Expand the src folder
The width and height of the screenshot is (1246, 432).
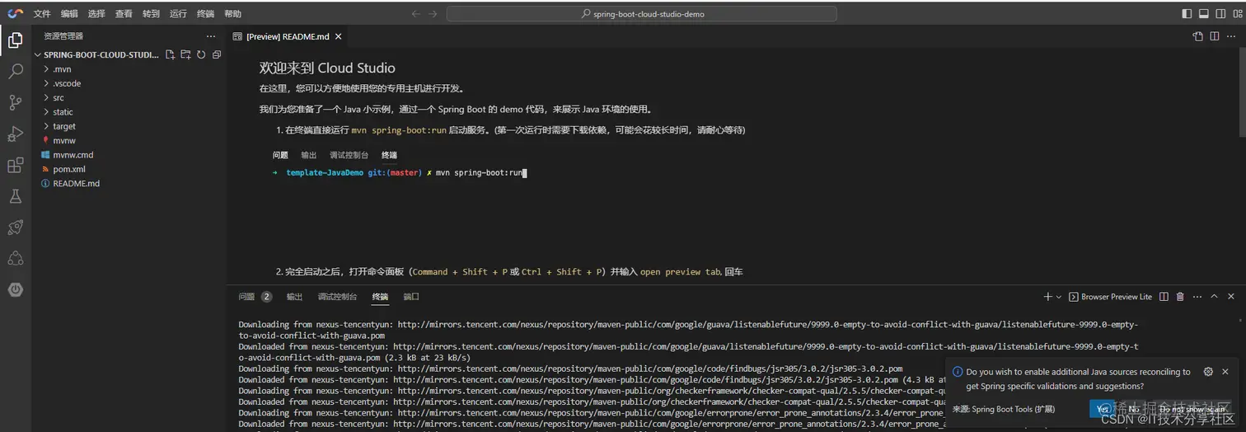[x=129, y=97]
